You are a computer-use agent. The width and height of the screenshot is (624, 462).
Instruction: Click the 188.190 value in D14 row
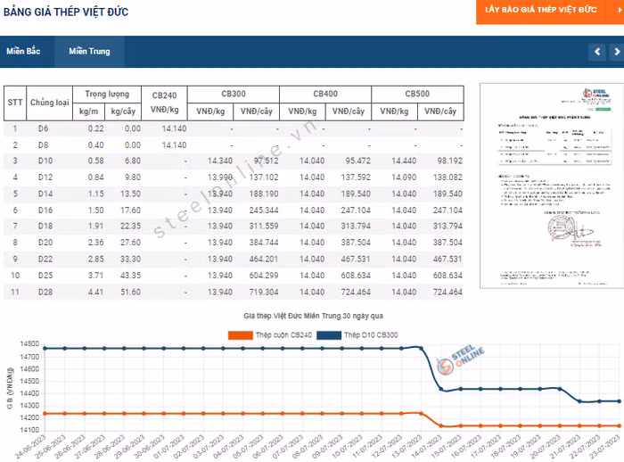point(264,194)
